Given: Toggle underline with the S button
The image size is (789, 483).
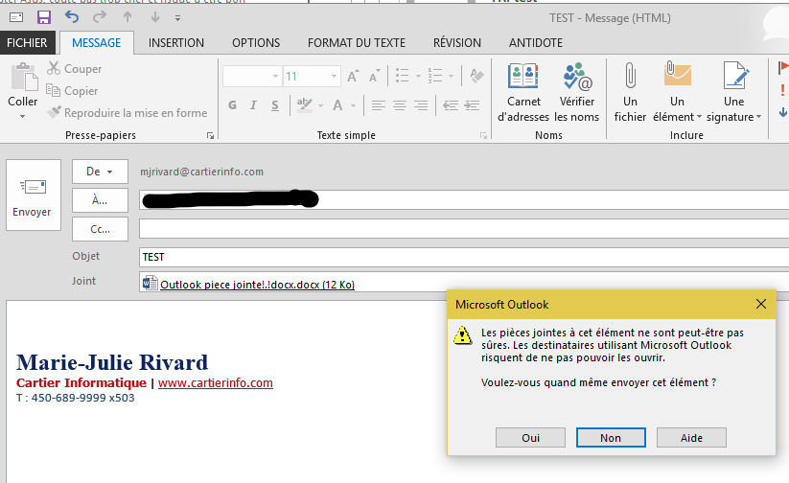Looking at the screenshot, I should click(x=275, y=105).
